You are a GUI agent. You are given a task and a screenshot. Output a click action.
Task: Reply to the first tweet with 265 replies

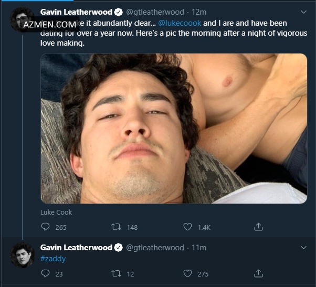[x=46, y=227]
